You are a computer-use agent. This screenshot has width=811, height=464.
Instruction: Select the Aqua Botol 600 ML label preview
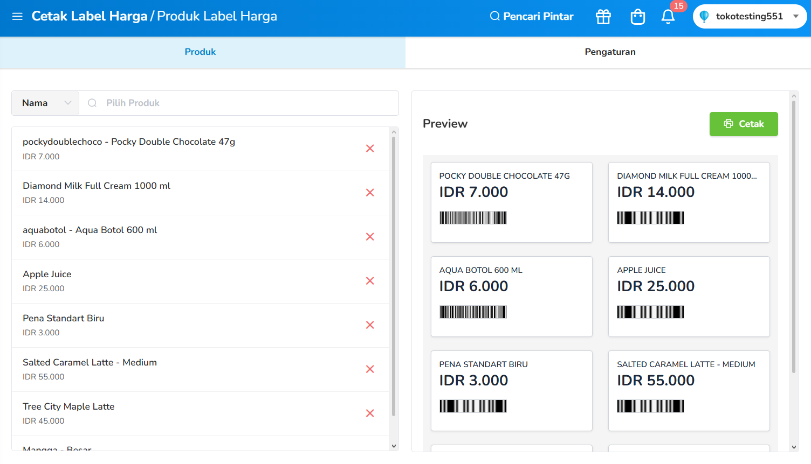[x=512, y=297]
